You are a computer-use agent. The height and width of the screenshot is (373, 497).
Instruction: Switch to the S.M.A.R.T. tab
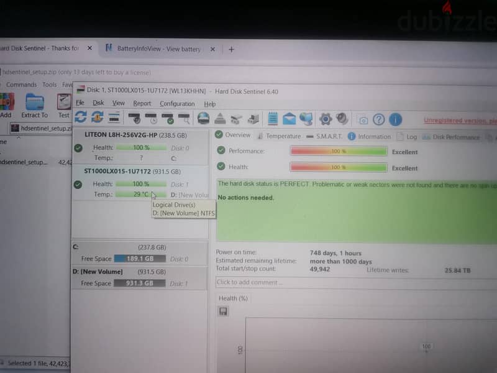pyautogui.click(x=324, y=136)
